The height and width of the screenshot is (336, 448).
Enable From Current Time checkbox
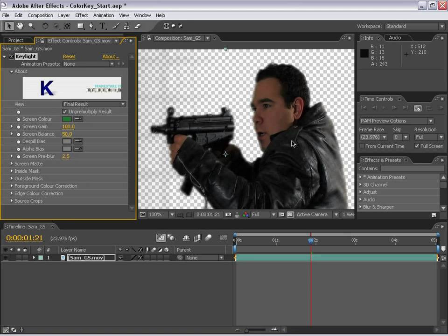coord(362,146)
